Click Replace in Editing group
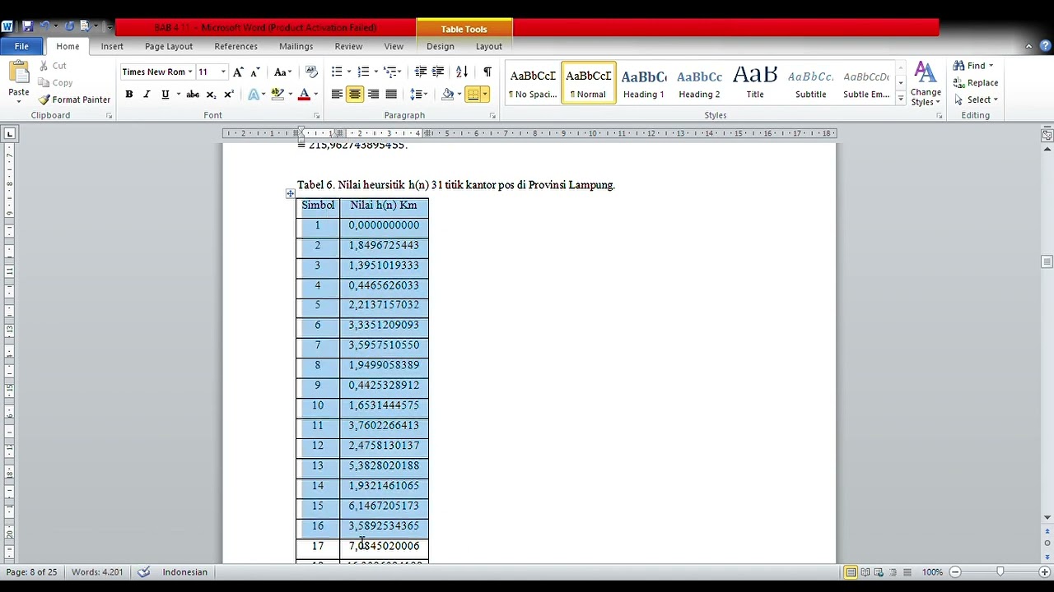 point(976,82)
